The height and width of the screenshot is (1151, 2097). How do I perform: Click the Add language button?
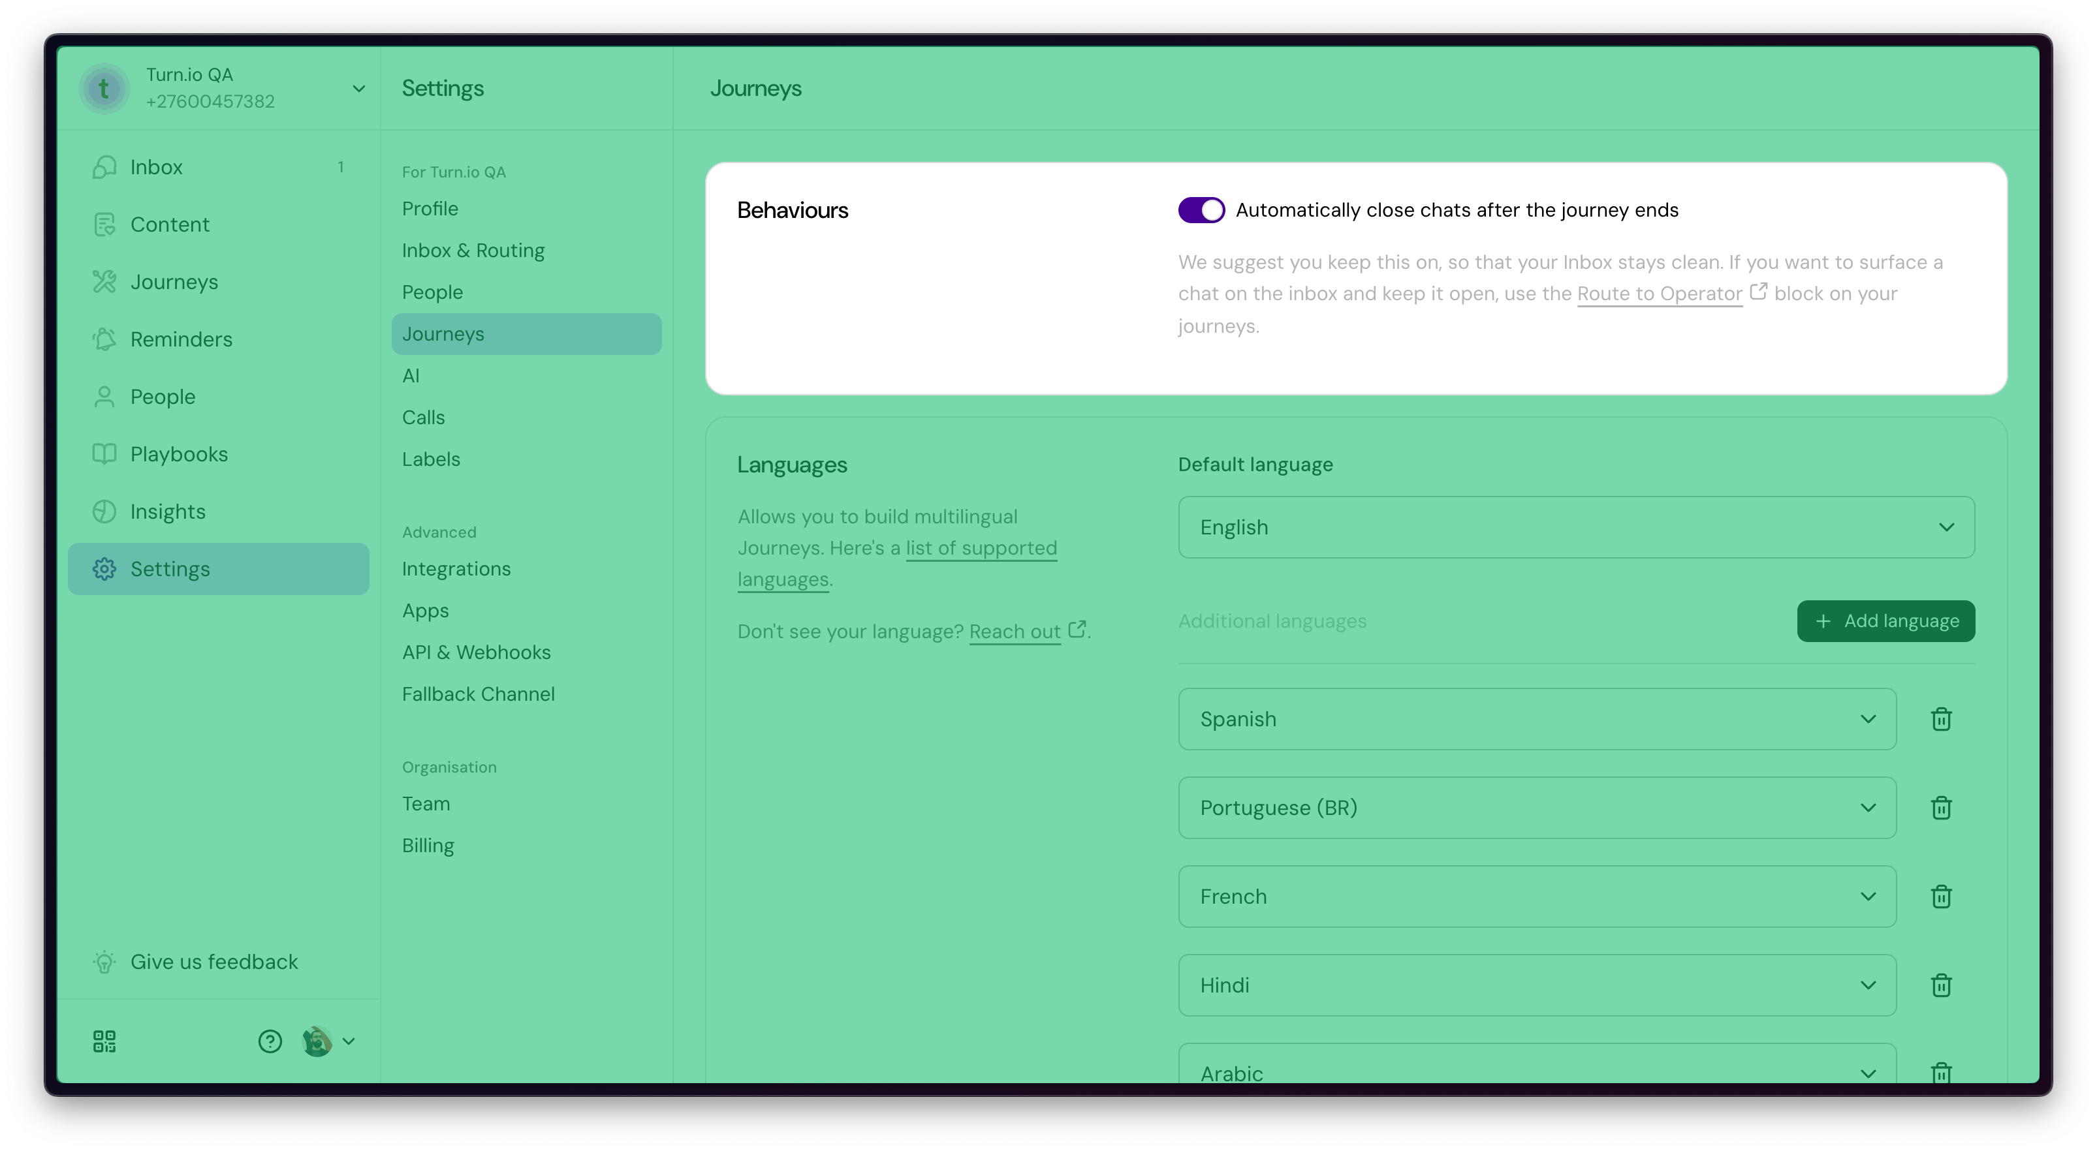point(1885,621)
